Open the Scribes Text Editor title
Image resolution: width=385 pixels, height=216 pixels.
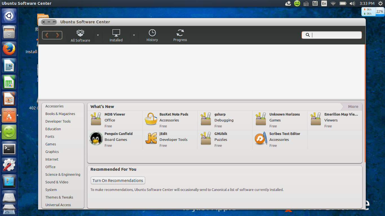click(x=285, y=134)
